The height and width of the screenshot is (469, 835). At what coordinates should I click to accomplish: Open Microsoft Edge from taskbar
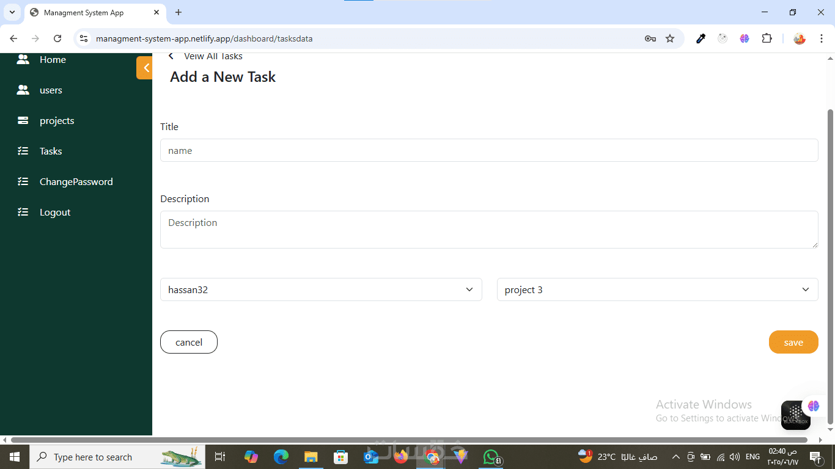pyautogui.click(x=281, y=457)
